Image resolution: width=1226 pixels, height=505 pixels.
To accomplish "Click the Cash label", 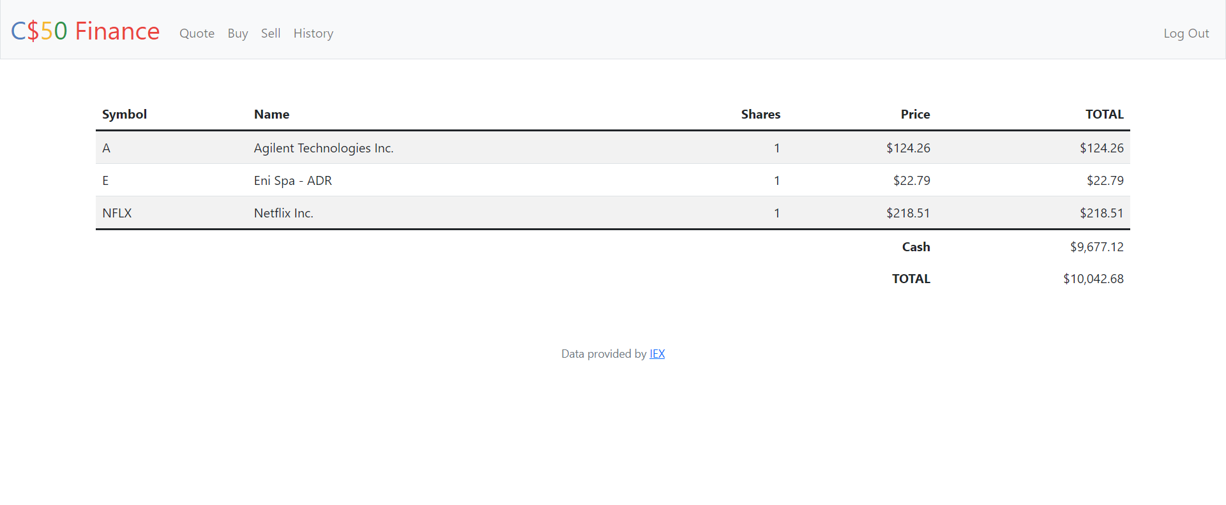I will [x=916, y=247].
